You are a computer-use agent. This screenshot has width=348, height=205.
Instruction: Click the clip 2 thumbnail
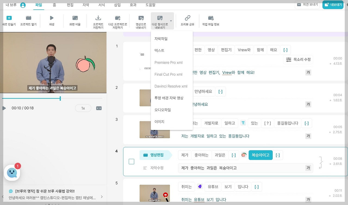tap(145, 98)
